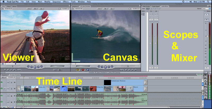The height and width of the screenshot is (109, 212).
Task: Select the Track Select tool
Action: (x=206, y=80)
